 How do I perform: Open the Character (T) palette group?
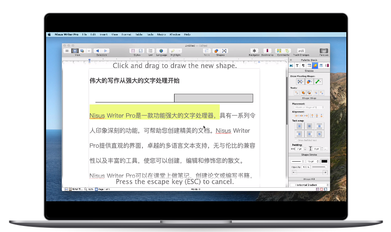[297, 66]
